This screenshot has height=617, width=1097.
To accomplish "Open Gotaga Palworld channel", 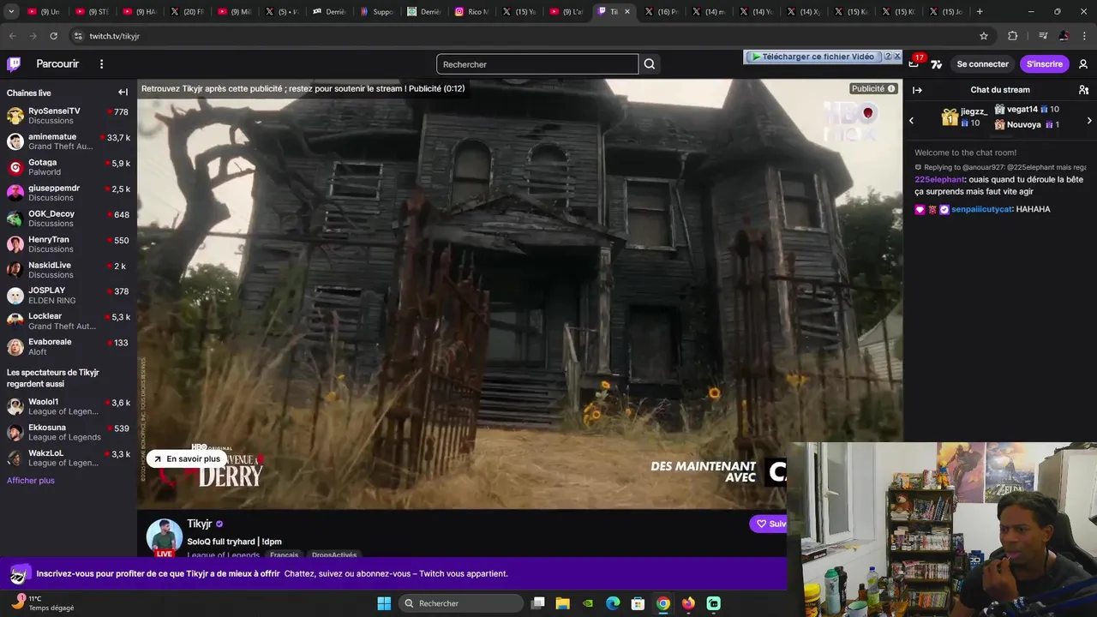I will click(69, 167).
